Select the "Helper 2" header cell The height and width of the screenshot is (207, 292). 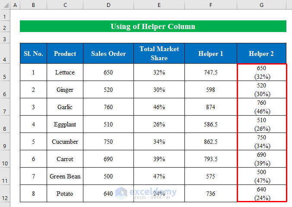click(261, 54)
